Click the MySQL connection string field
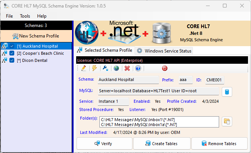251x153 pixels. coord(158,91)
